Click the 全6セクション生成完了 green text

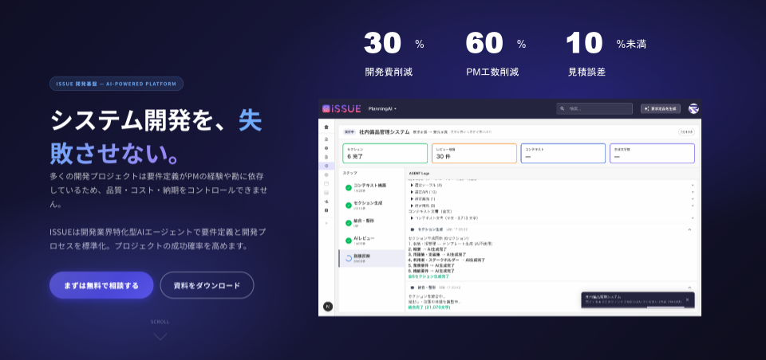pos(428,276)
